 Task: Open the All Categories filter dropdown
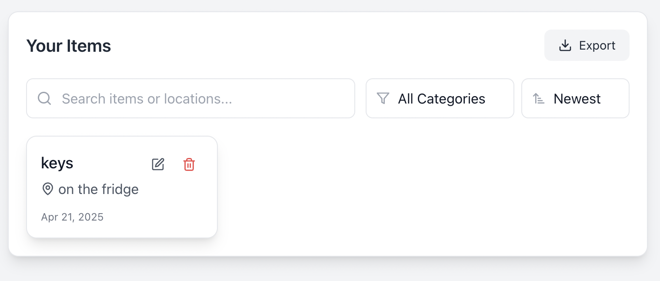(x=440, y=99)
